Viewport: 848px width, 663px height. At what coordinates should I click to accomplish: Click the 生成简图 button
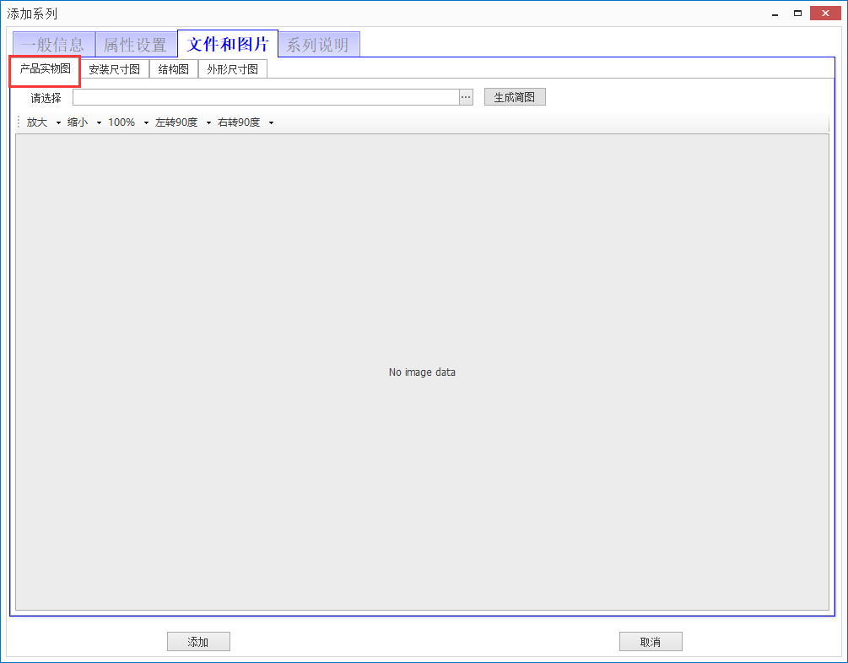click(515, 96)
